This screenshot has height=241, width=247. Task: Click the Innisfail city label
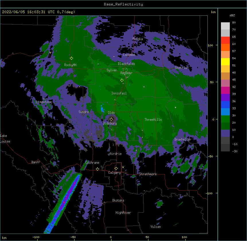[119, 93]
